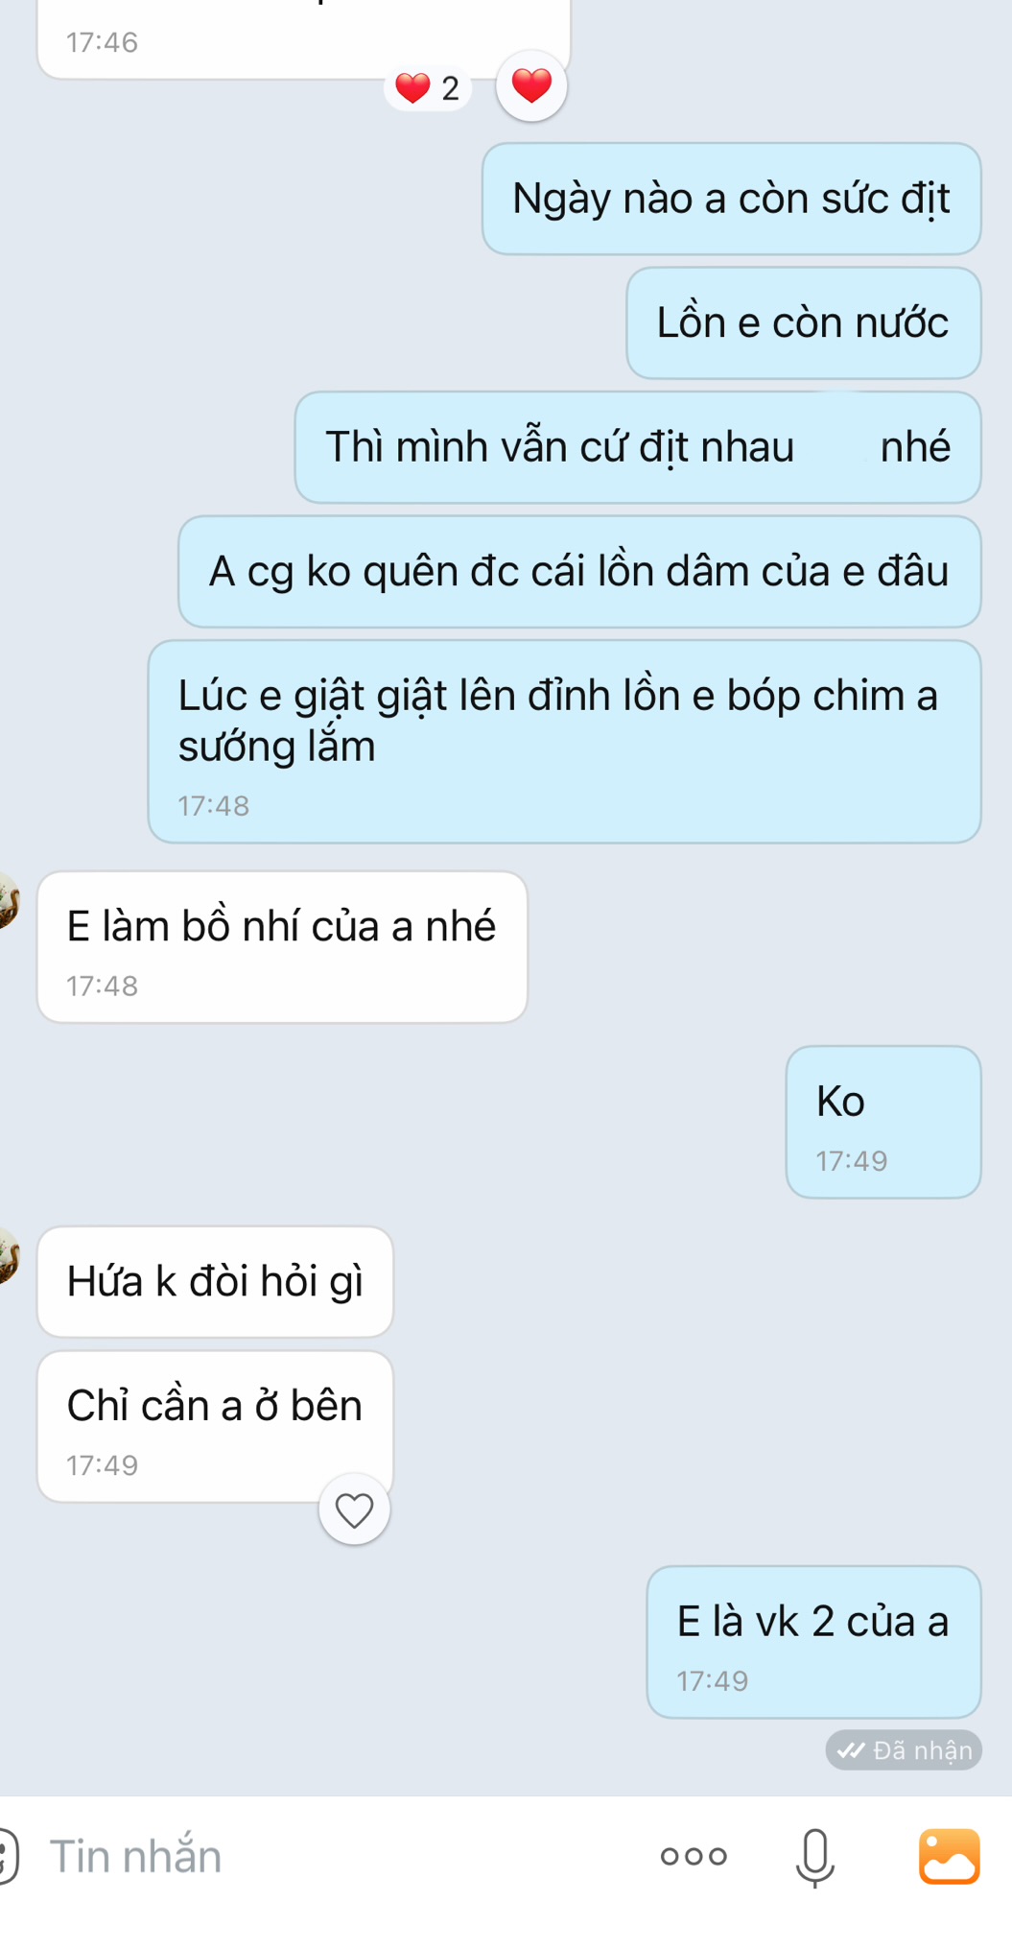The width and height of the screenshot is (1012, 1949).
Task: Select the 'E là vk 2 của a' message
Action: (813, 1642)
